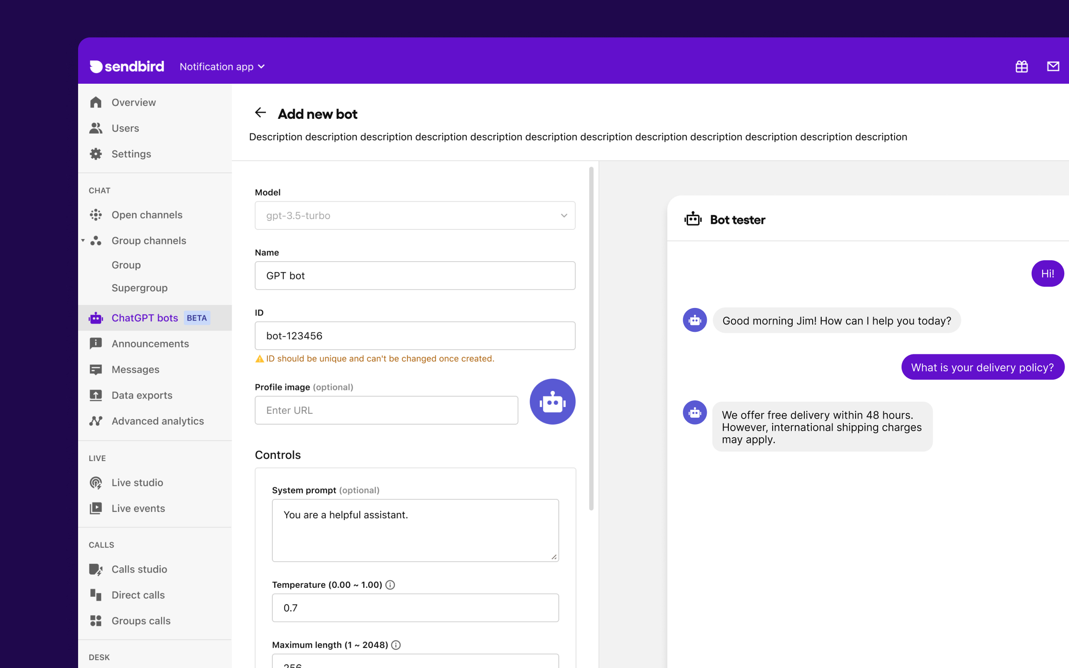
Task: Open the Model gpt-3.5-turbo dropdown
Action: click(415, 216)
